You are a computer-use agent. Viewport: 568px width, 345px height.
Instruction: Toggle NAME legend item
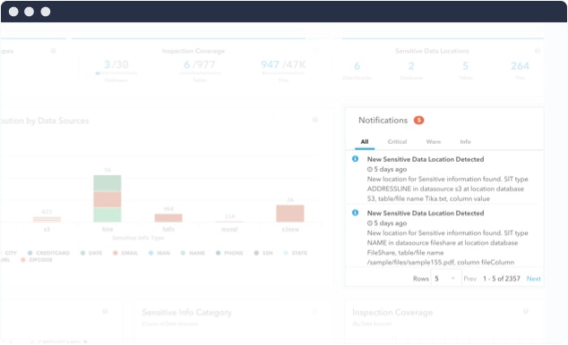click(x=193, y=253)
